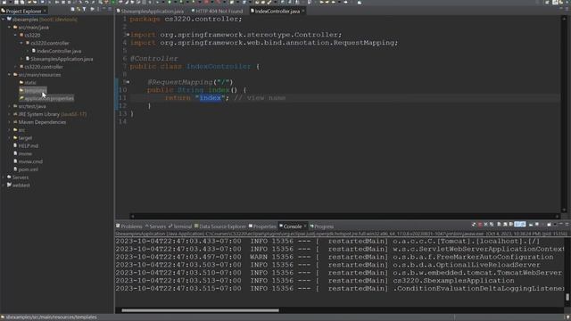Image resolution: width=571 pixels, height=321 pixels.
Task: Expand the webtest project
Action: point(4,185)
